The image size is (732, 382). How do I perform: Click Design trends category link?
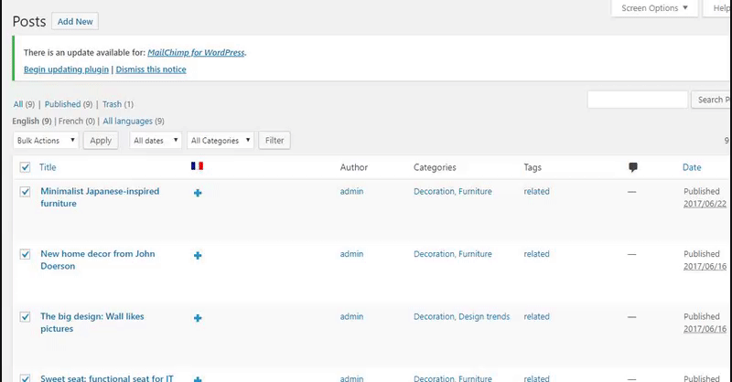484,316
